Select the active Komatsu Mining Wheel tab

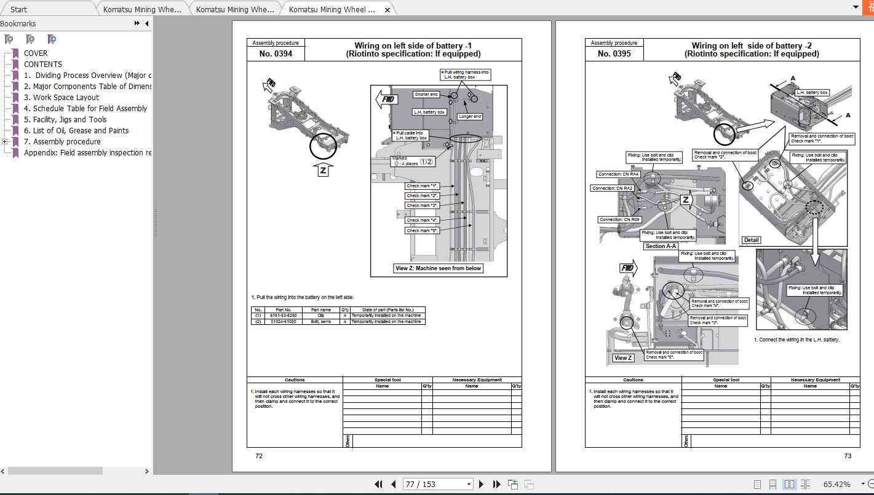[332, 9]
